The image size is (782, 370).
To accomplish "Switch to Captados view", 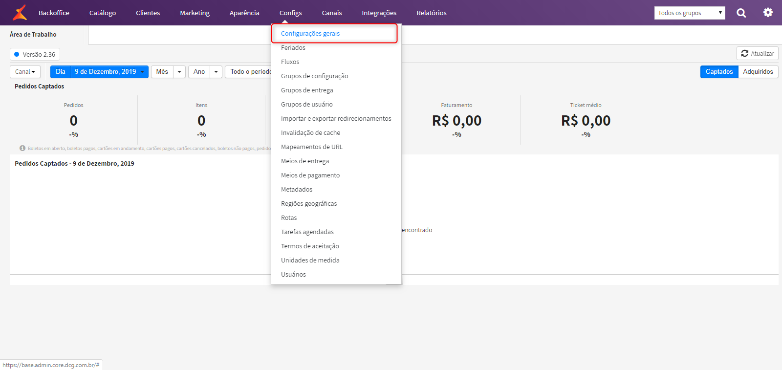I will tap(719, 72).
